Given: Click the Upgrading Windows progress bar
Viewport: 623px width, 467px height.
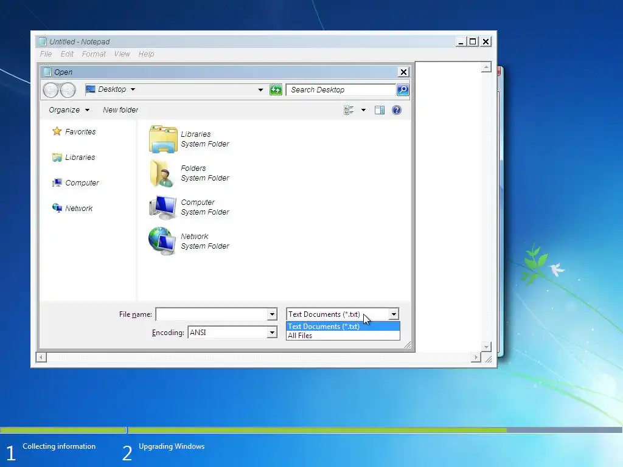Looking at the screenshot, I should pyautogui.click(x=375, y=430).
